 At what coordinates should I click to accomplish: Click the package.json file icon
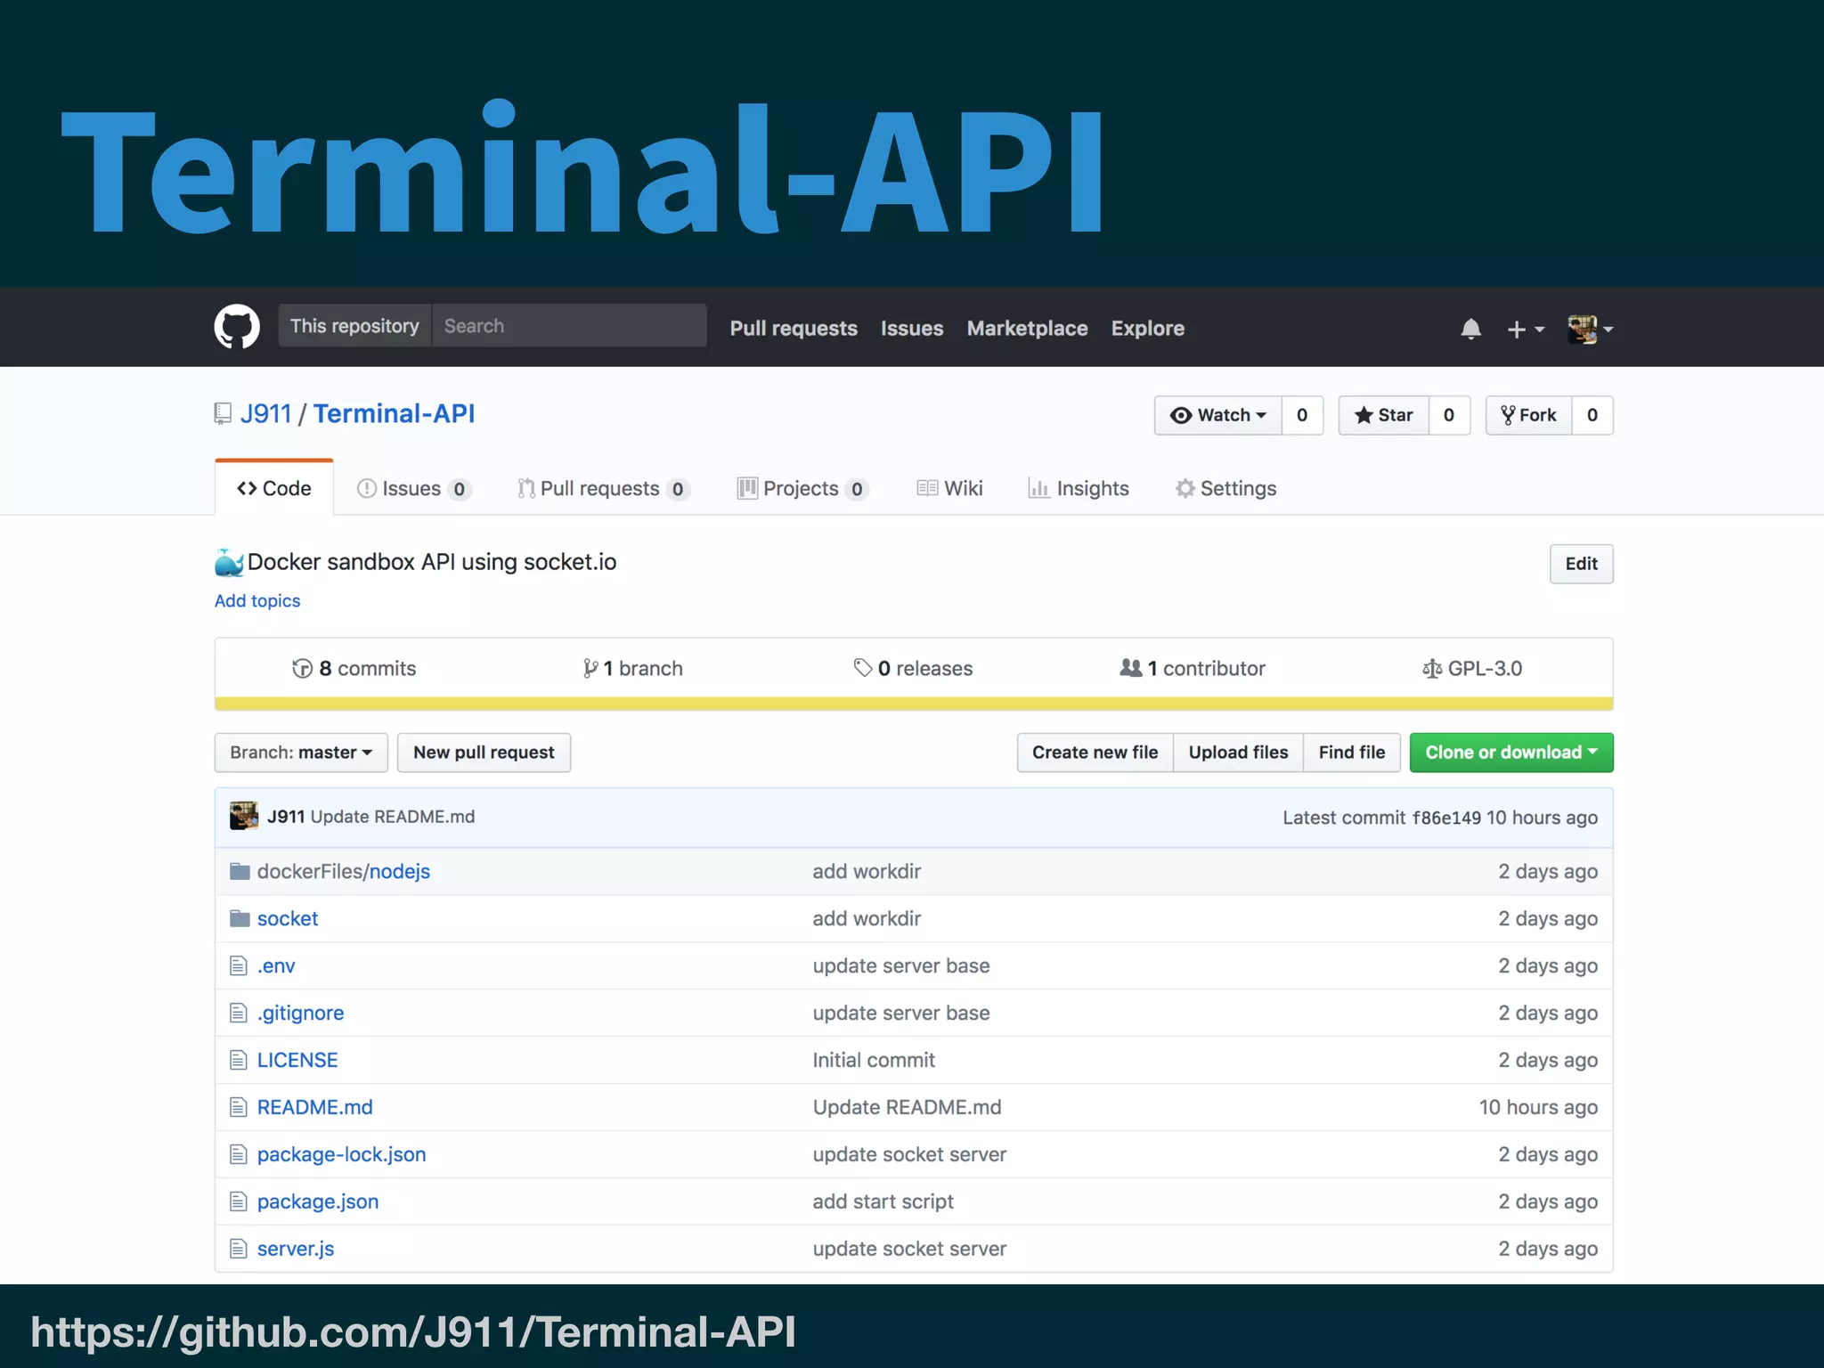click(x=238, y=1201)
